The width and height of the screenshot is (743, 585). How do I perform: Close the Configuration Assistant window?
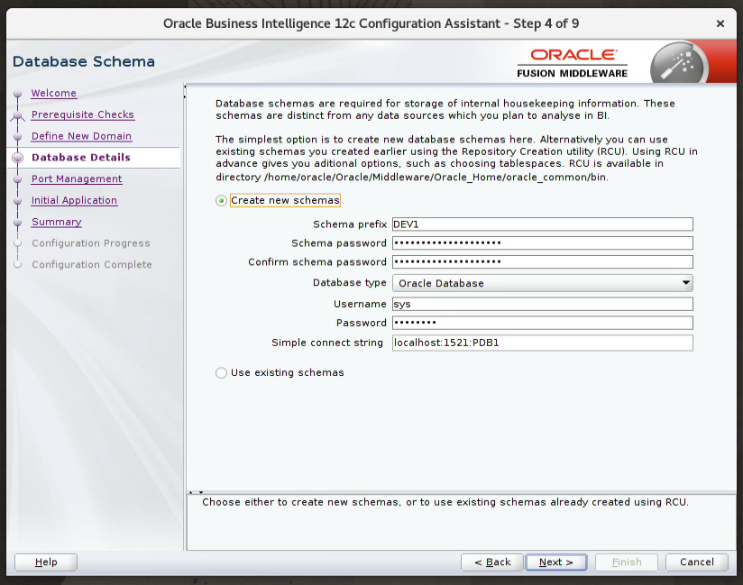click(x=720, y=23)
